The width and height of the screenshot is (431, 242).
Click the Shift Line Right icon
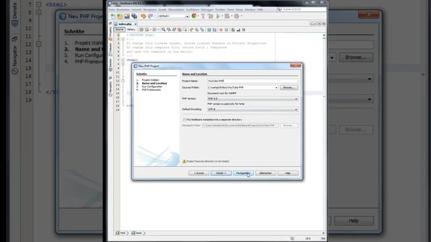214,30
